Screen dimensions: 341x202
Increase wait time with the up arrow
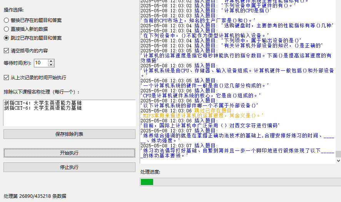coord(51,61)
